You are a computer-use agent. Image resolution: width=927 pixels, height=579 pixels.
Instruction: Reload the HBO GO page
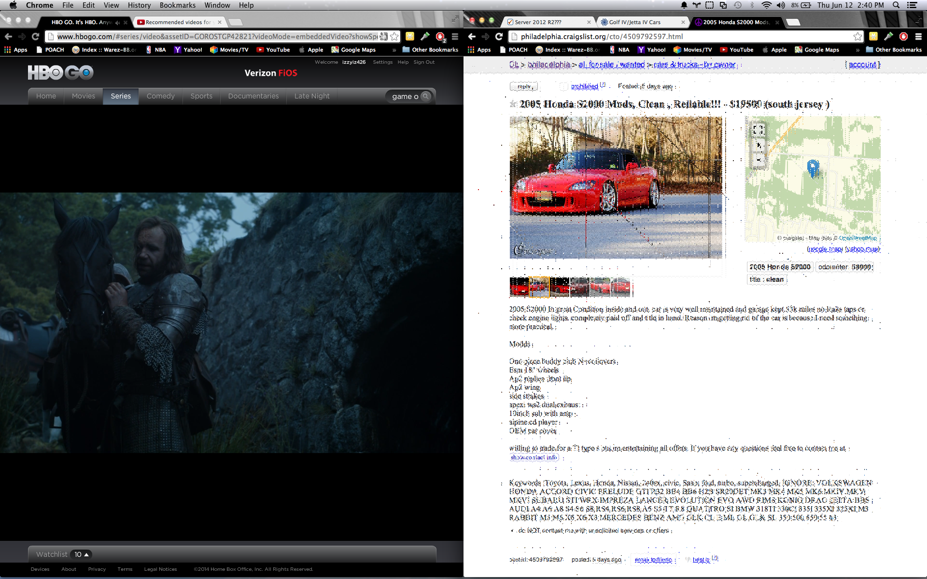(x=35, y=37)
